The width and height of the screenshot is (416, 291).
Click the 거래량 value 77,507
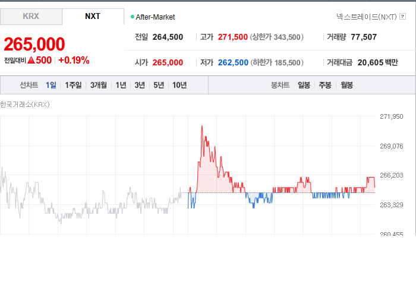pos(364,37)
